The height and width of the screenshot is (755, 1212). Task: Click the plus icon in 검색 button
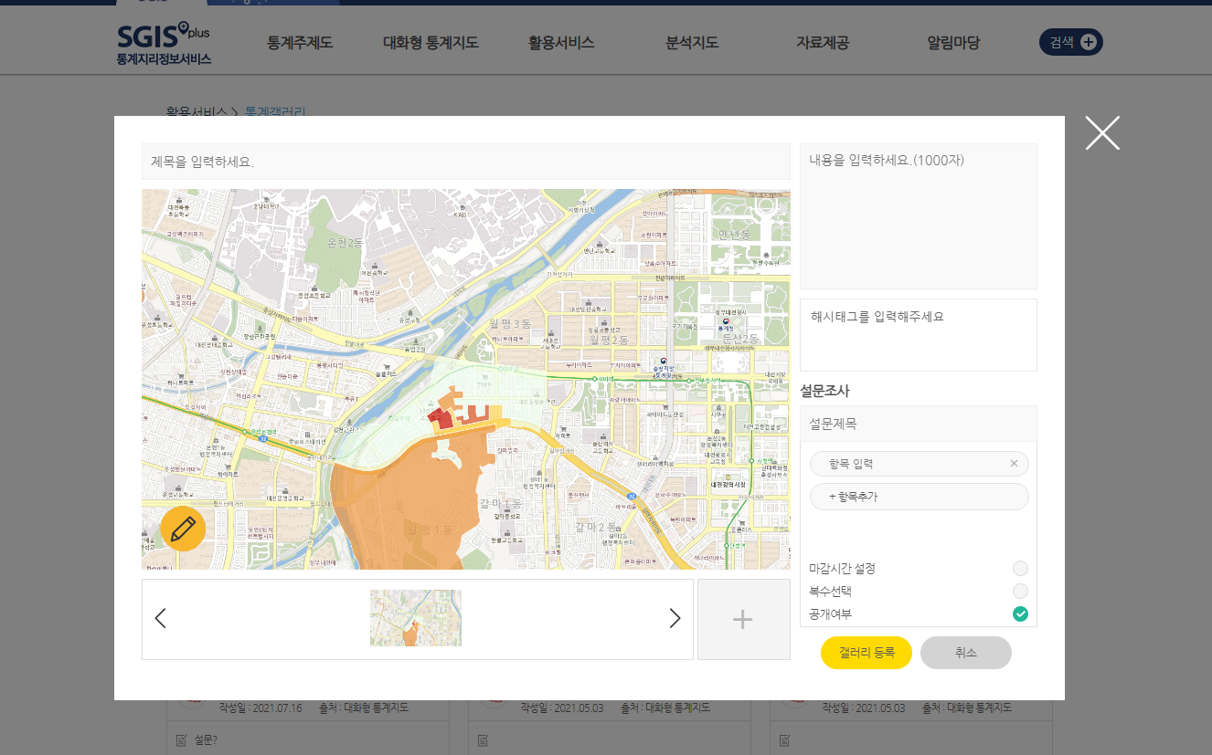(1088, 42)
